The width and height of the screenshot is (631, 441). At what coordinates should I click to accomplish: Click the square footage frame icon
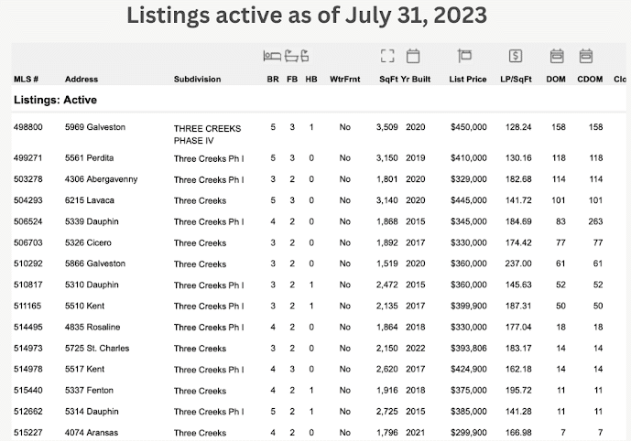pyautogui.click(x=387, y=57)
